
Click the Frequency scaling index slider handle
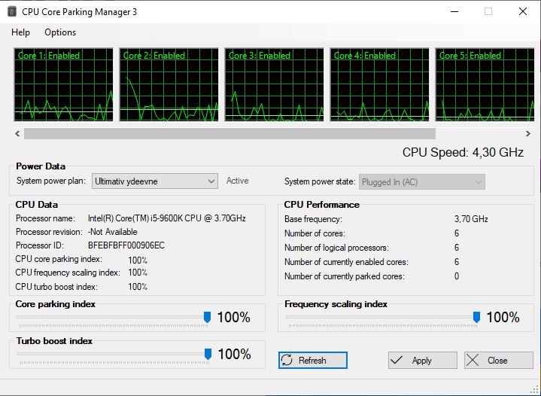coord(476,317)
